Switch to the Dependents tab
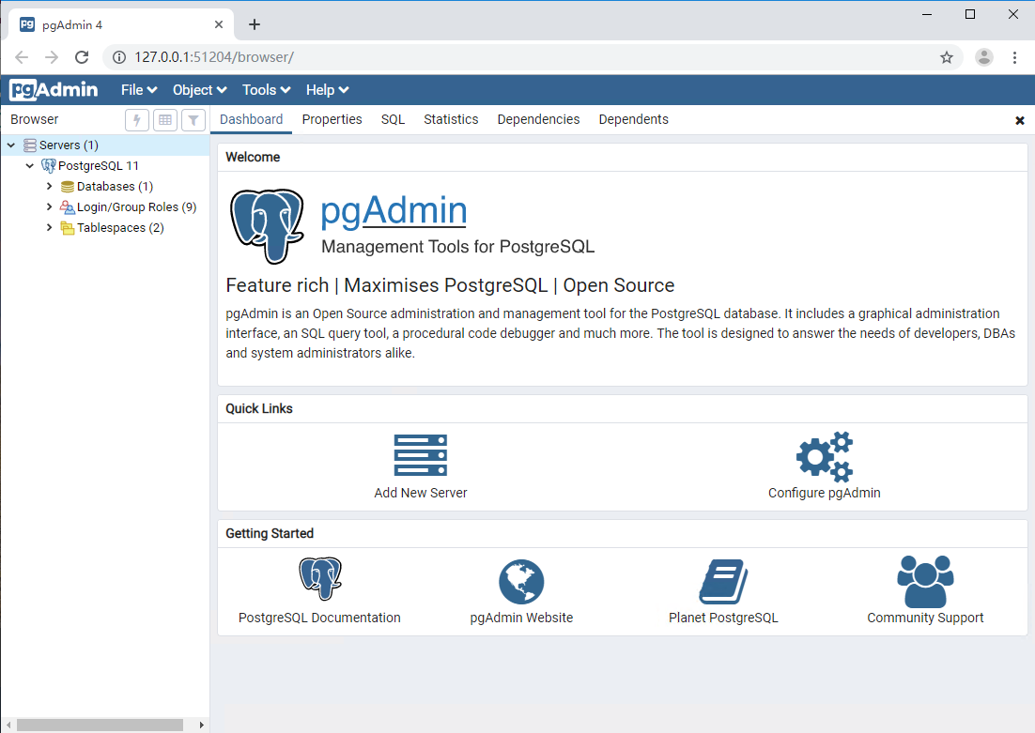 pyautogui.click(x=634, y=119)
